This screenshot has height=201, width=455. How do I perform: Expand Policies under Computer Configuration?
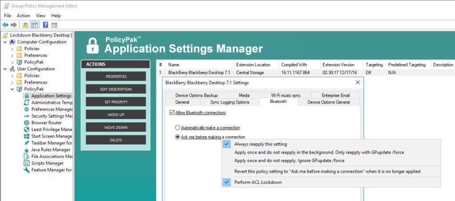tap(12, 49)
